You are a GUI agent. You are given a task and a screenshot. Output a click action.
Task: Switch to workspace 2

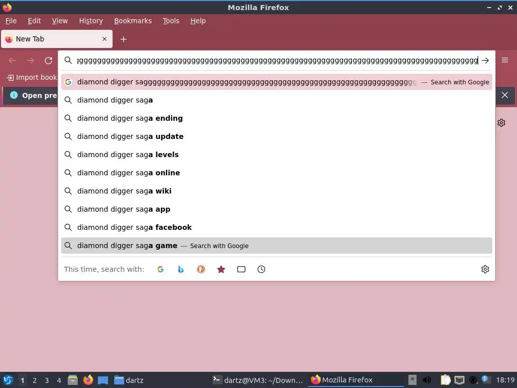[35, 380]
